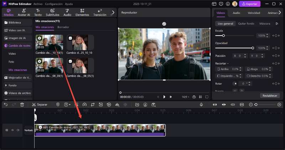The width and height of the screenshot is (285, 150).
Task: Open the Borrador tab
Action: point(63,27)
